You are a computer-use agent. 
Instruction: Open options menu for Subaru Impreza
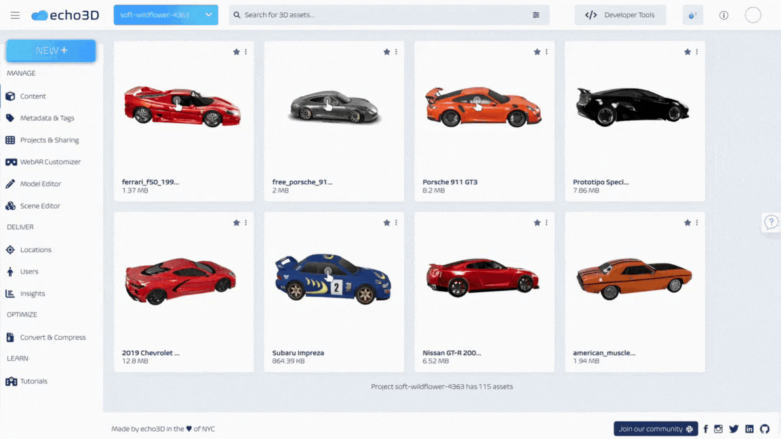[396, 223]
